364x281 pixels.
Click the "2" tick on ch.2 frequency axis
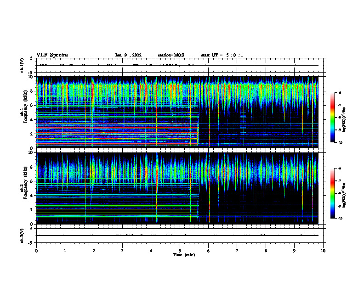click(32, 210)
